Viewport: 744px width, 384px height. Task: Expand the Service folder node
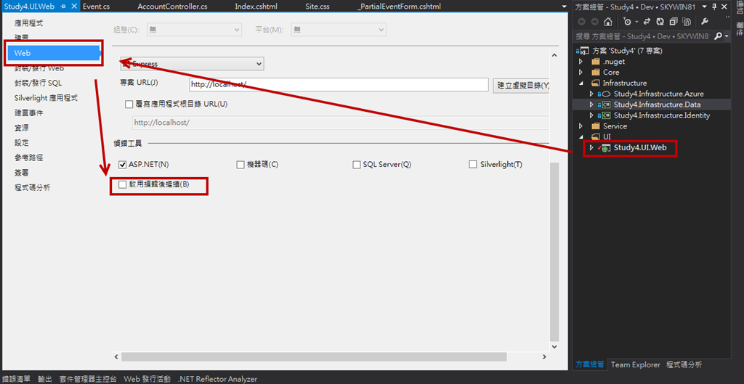pyautogui.click(x=581, y=126)
